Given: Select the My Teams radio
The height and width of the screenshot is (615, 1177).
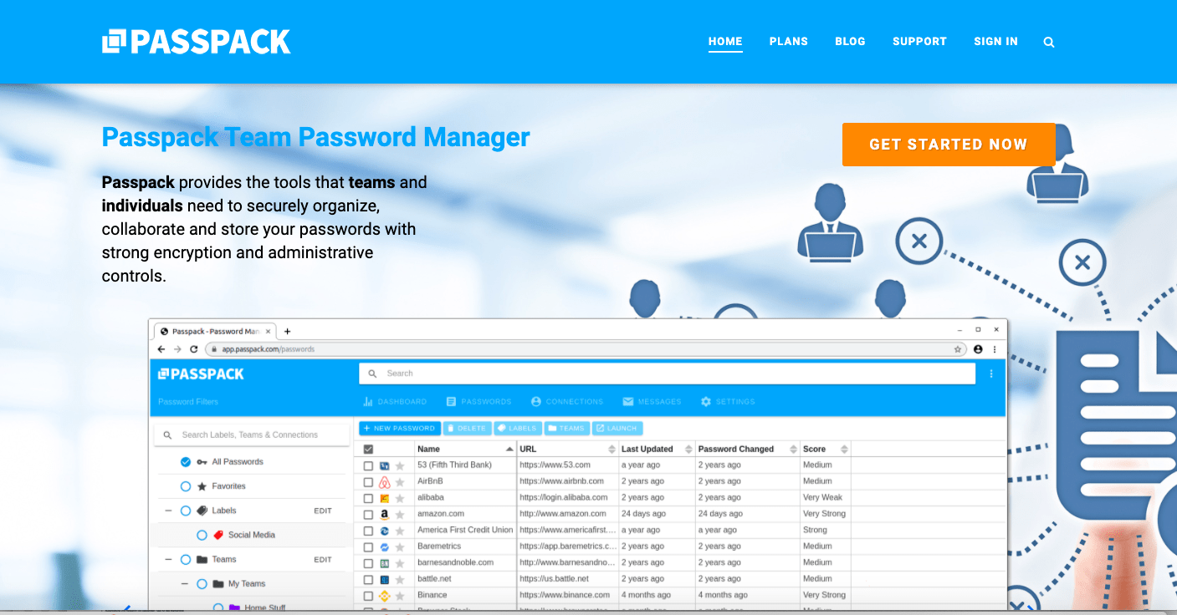Looking at the screenshot, I should coord(202,584).
